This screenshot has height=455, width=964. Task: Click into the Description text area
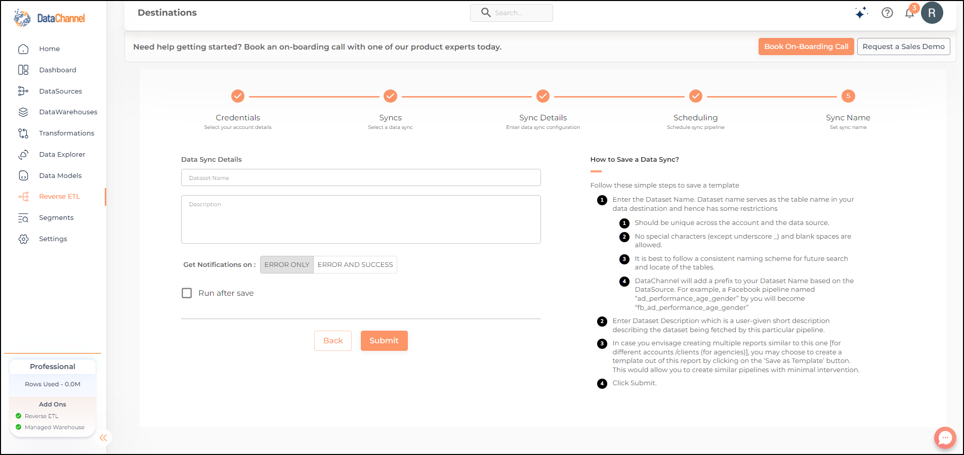361,219
